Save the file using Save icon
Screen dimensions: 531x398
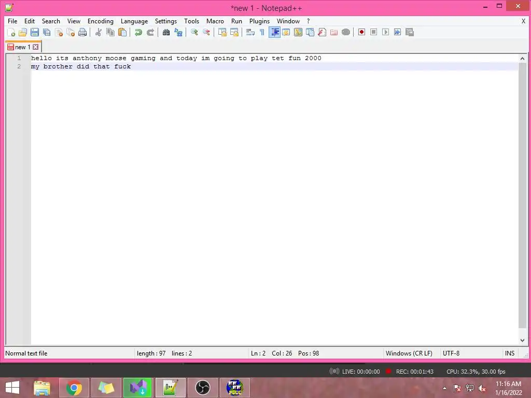point(35,32)
